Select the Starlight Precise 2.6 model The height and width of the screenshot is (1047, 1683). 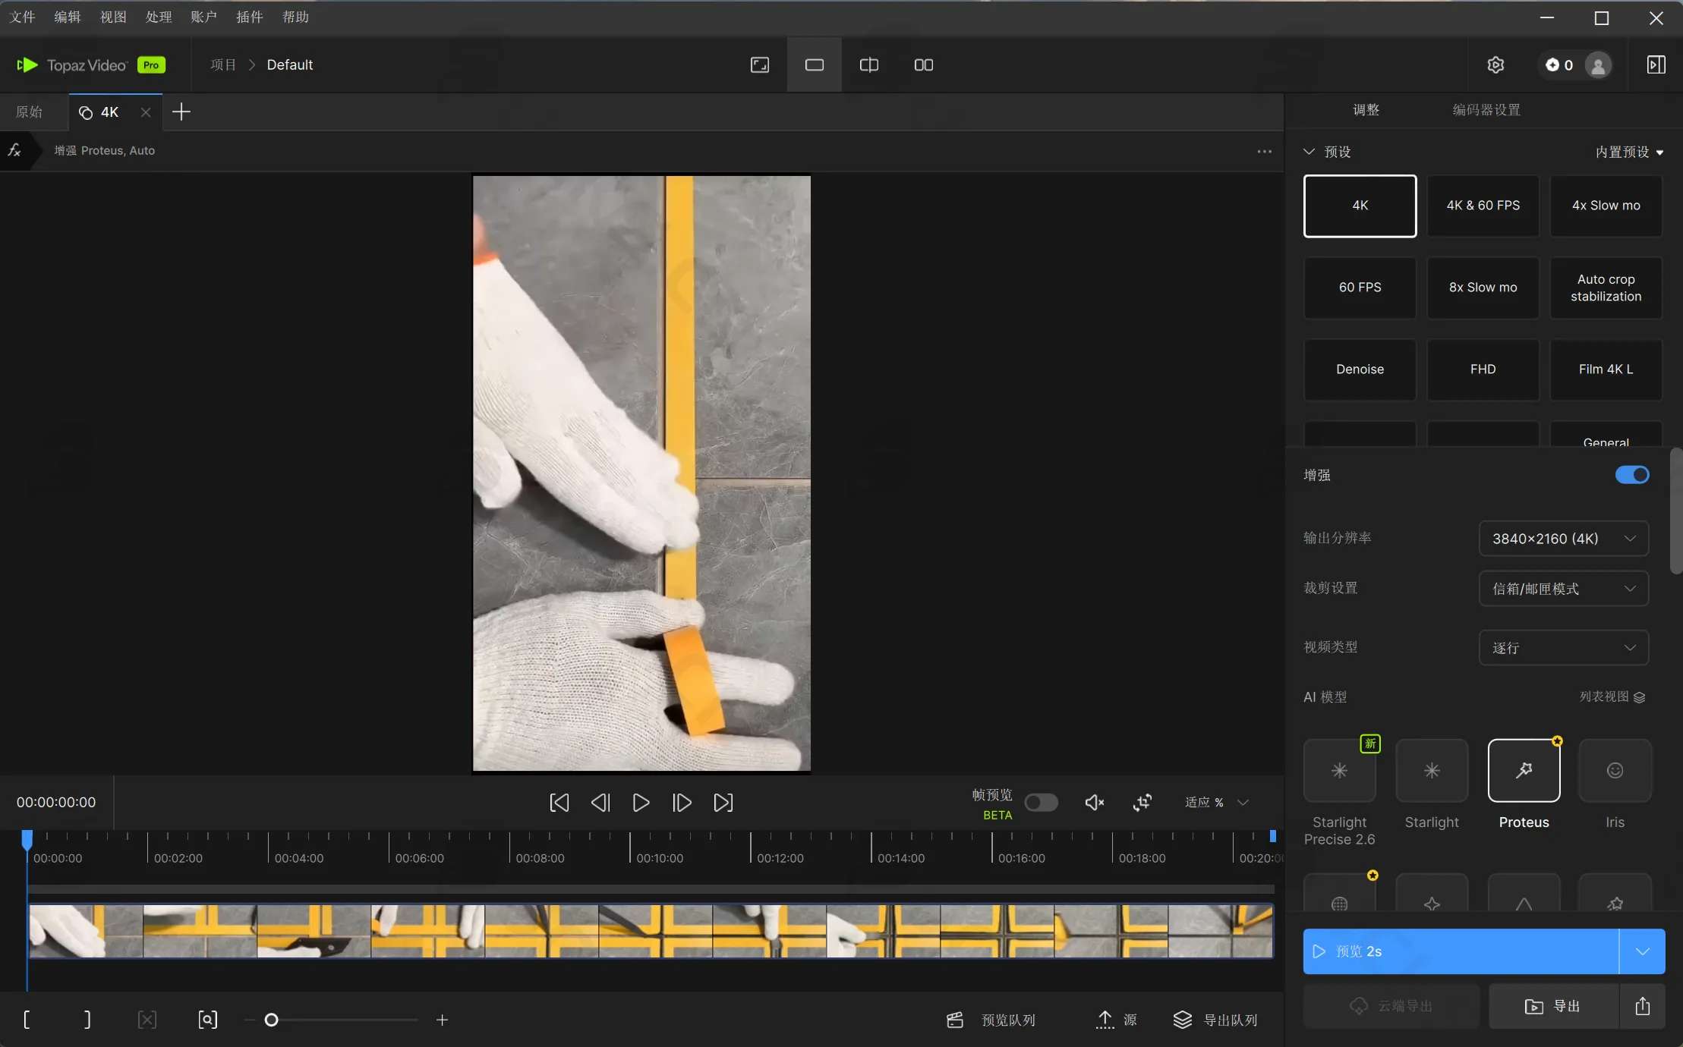tap(1339, 770)
